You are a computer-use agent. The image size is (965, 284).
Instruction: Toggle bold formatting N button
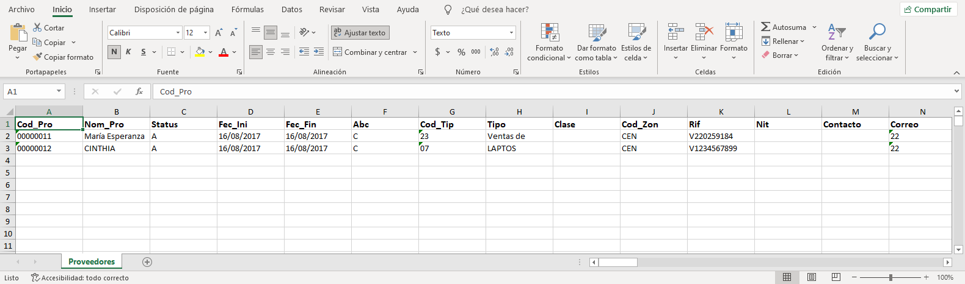(x=114, y=52)
